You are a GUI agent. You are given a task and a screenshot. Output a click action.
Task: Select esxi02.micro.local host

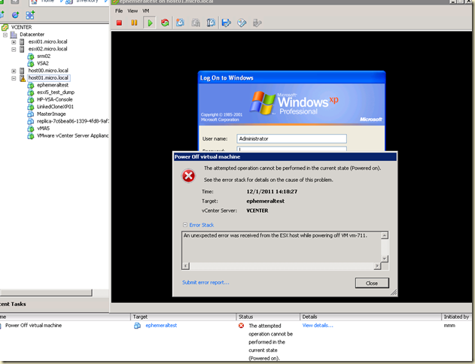point(48,49)
